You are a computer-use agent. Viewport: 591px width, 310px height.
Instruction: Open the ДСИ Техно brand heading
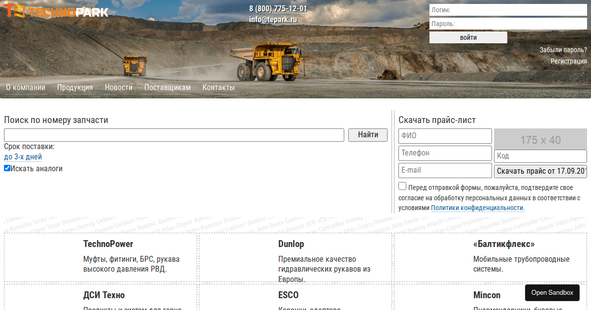(104, 295)
